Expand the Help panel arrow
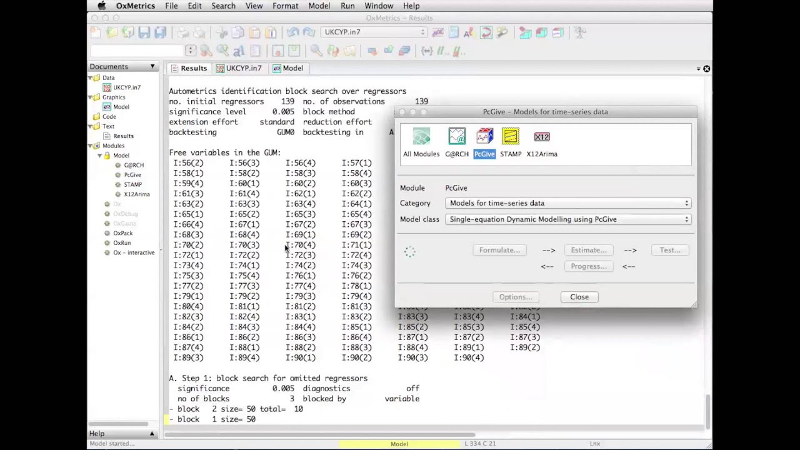Screen dimensions: 800x450 point(152,433)
